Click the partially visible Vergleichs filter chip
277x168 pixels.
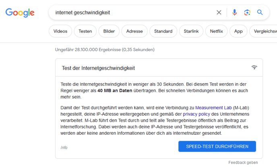pos(264,31)
